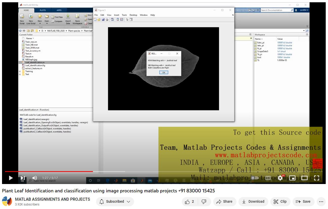Screen dimensions: 328x209
Task: Collapse the MATLAB toolstrip ribbon
Action: tap(307, 26)
